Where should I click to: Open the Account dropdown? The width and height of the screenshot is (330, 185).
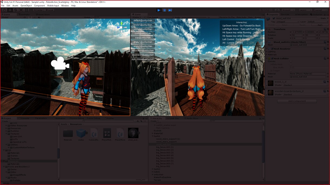(288, 10)
